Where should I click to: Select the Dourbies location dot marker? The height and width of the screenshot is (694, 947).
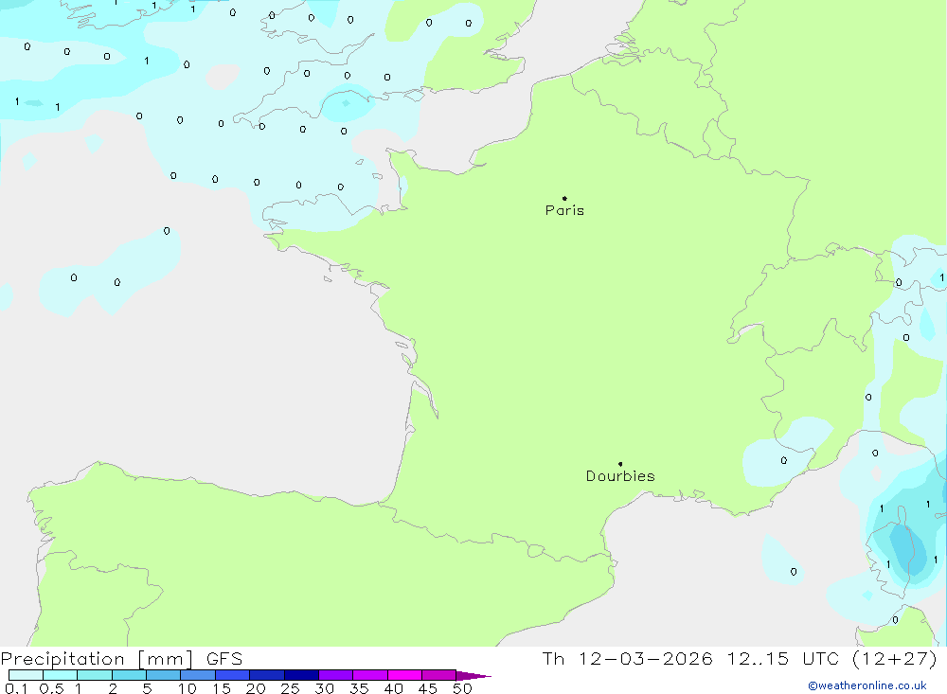[x=620, y=464]
